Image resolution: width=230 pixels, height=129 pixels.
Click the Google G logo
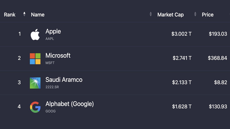click(35, 107)
